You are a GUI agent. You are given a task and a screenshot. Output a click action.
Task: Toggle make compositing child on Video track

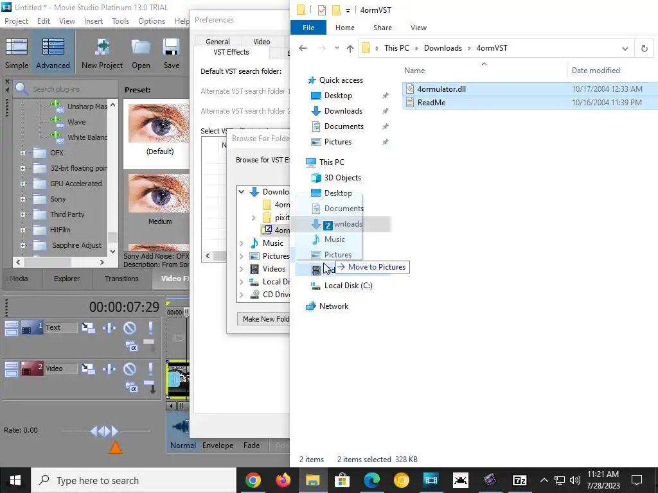pyautogui.click(x=150, y=386)
